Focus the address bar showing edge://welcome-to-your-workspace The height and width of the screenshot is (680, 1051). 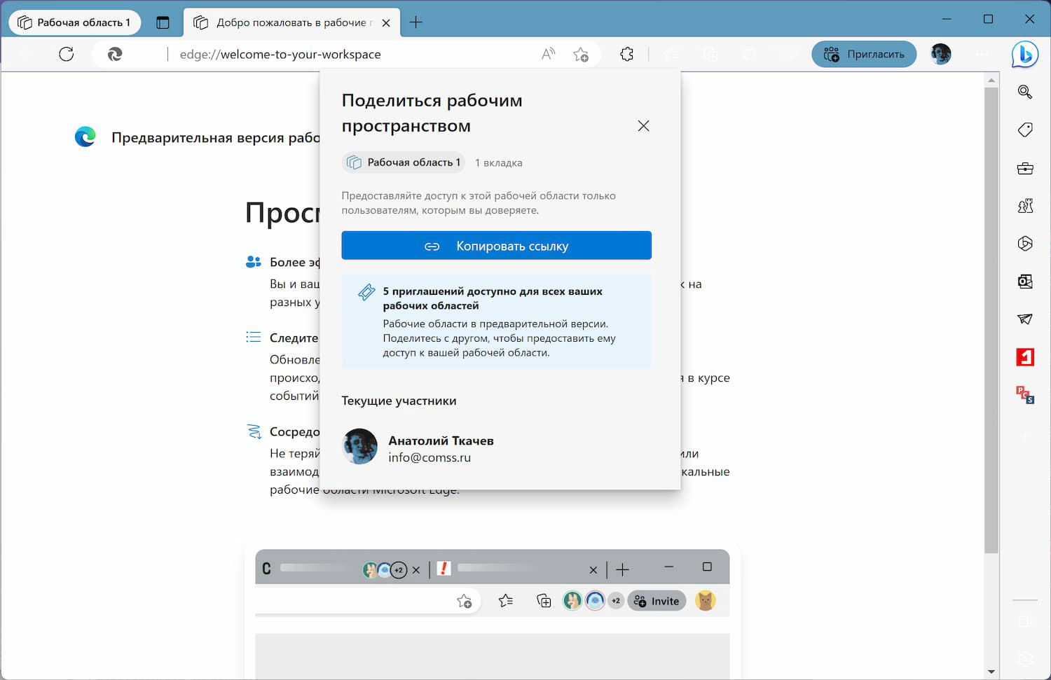pos(280,54)
